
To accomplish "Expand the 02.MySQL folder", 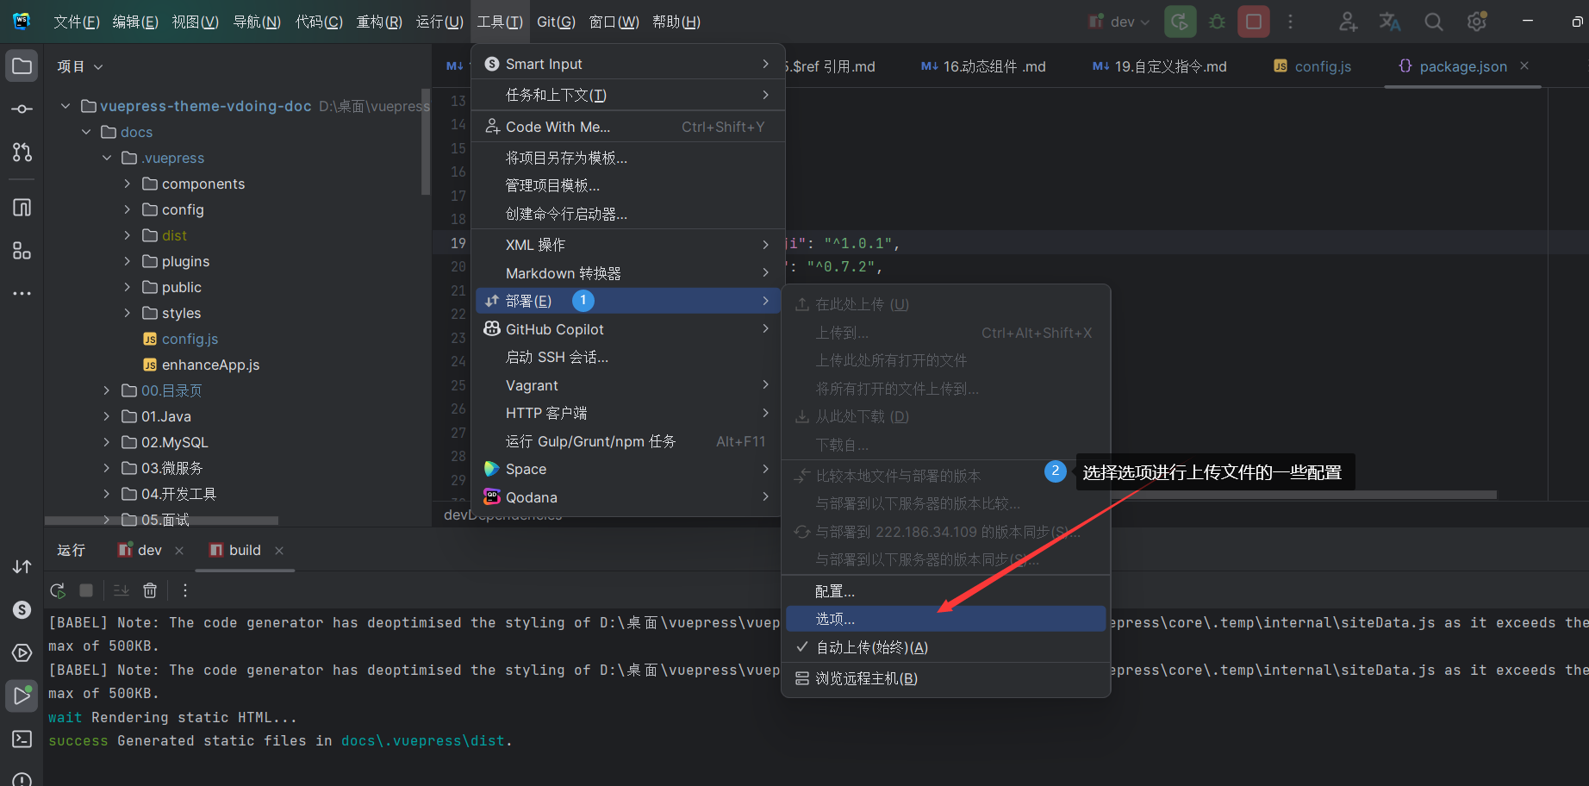I will coord(107,442).
